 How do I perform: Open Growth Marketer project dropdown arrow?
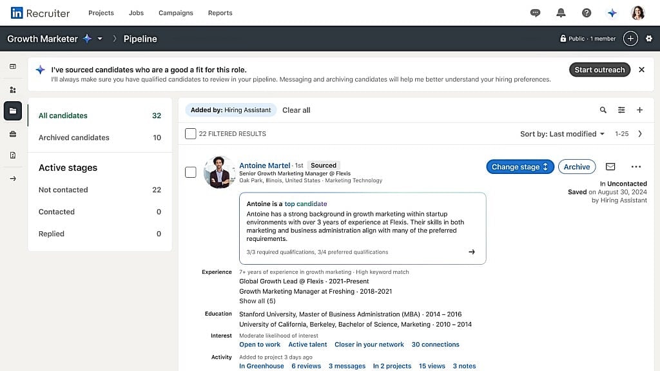coord(100,39)
